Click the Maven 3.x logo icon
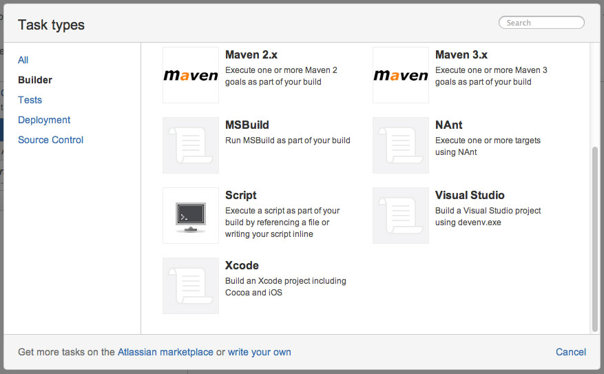The width and height of the screenshot is (604, 374). click(x=401, y=75)
